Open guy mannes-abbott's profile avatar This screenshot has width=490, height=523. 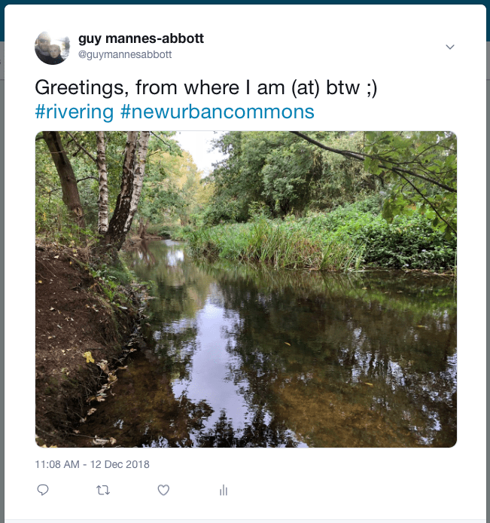coord(53,47)
